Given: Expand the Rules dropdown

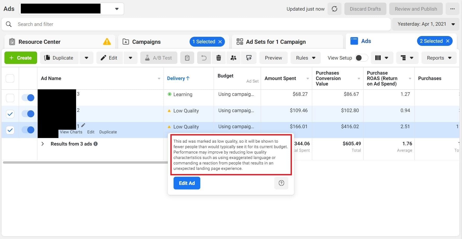Looking at the screenshot, I should click(x=305, y=58).
